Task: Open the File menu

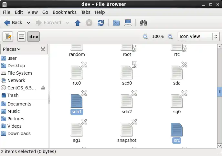Action: click(x=7, y=12)
